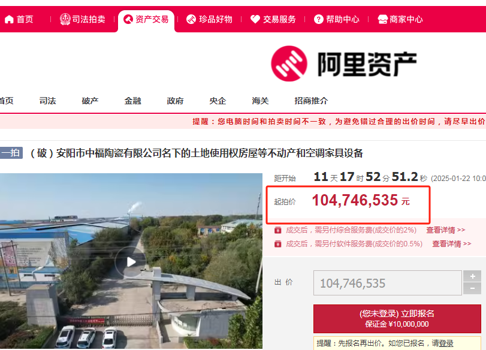Open 查看详情 for the 0.5% software fee
486x350 pixels.
coord(452,244)
